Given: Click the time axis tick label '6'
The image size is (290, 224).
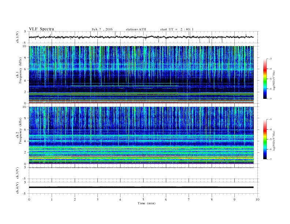Looking at the screenshot, I should (x=166, y=199).
